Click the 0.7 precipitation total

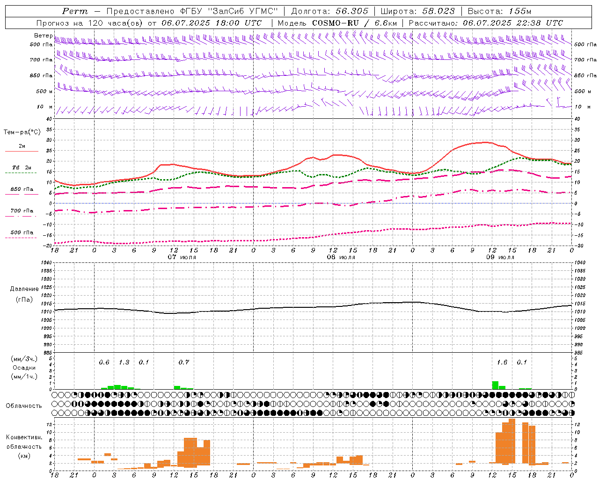tap(184, 363)
